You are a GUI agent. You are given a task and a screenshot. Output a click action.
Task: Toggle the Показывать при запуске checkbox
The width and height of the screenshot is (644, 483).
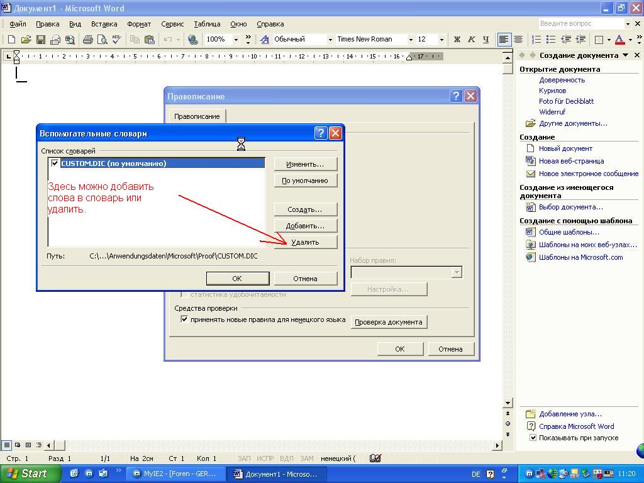(533, 438)
